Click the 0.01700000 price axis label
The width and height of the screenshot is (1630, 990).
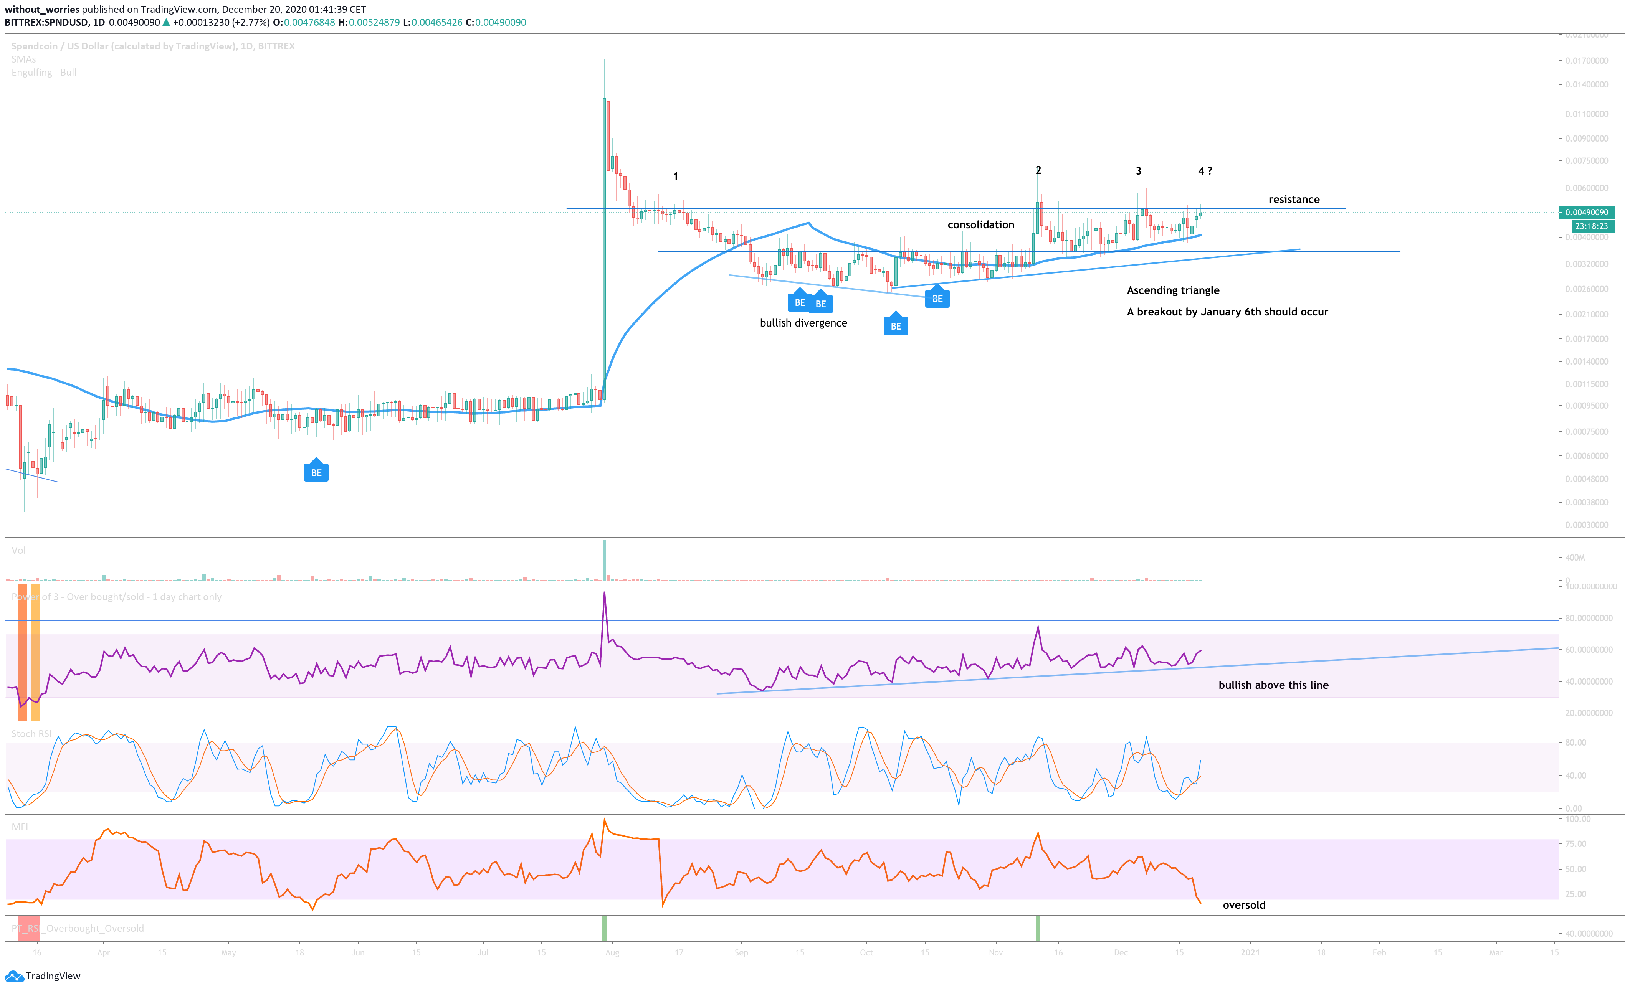(1586, 60)
